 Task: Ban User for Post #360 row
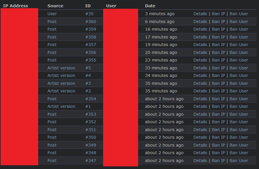pos(239,22)
